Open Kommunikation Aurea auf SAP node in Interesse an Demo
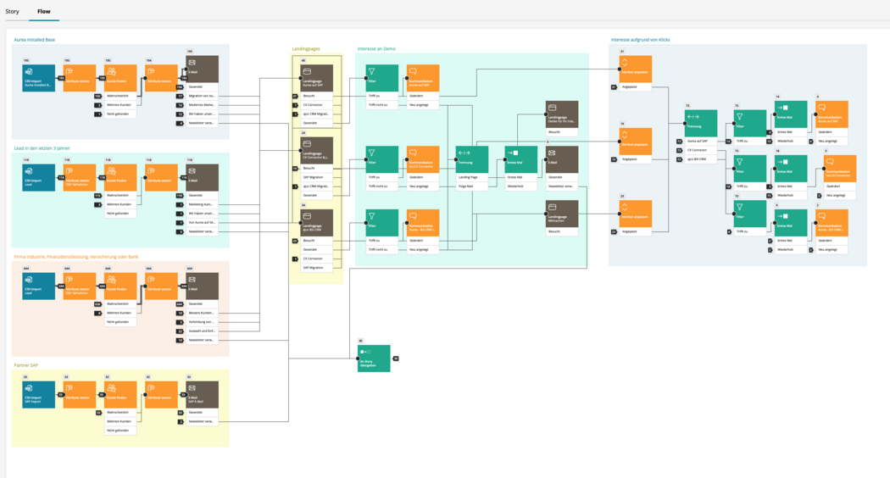 423,78
